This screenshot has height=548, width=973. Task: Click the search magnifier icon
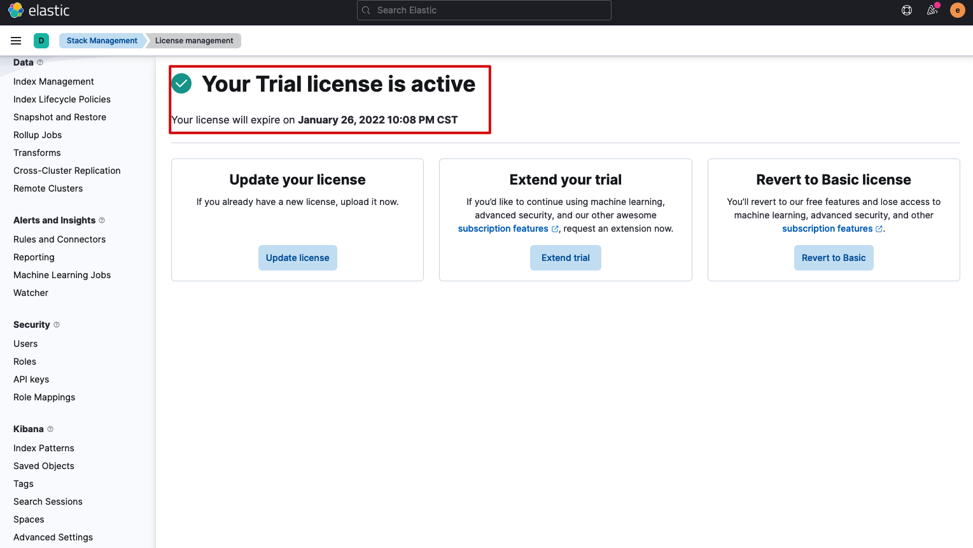pyautogui.click(x=366, y=10)
